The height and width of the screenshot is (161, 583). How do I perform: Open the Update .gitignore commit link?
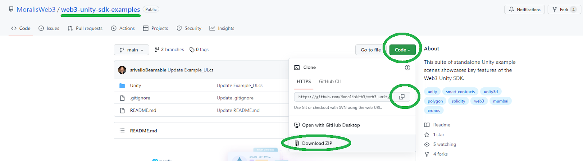235,98
